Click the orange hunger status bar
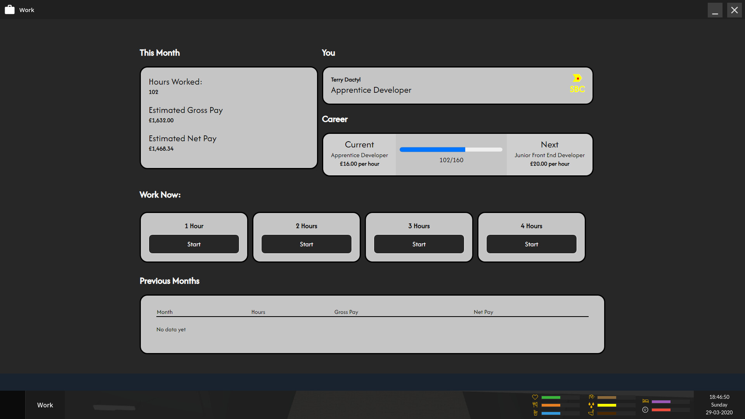Viewport: 745px width, 419px height. (551, 405)
